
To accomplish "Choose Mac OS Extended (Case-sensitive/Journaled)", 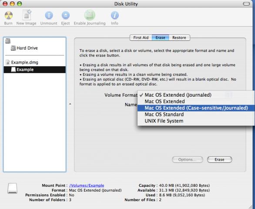I will [196, 108].
